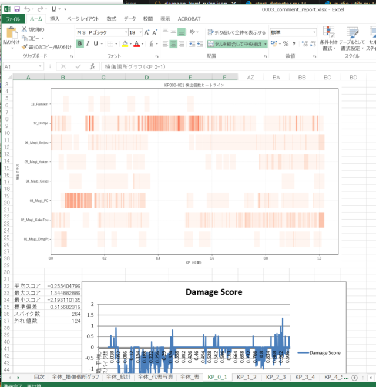
Task: Click the Save icon in quick access toolbar
Action: (x=16, y=9)
